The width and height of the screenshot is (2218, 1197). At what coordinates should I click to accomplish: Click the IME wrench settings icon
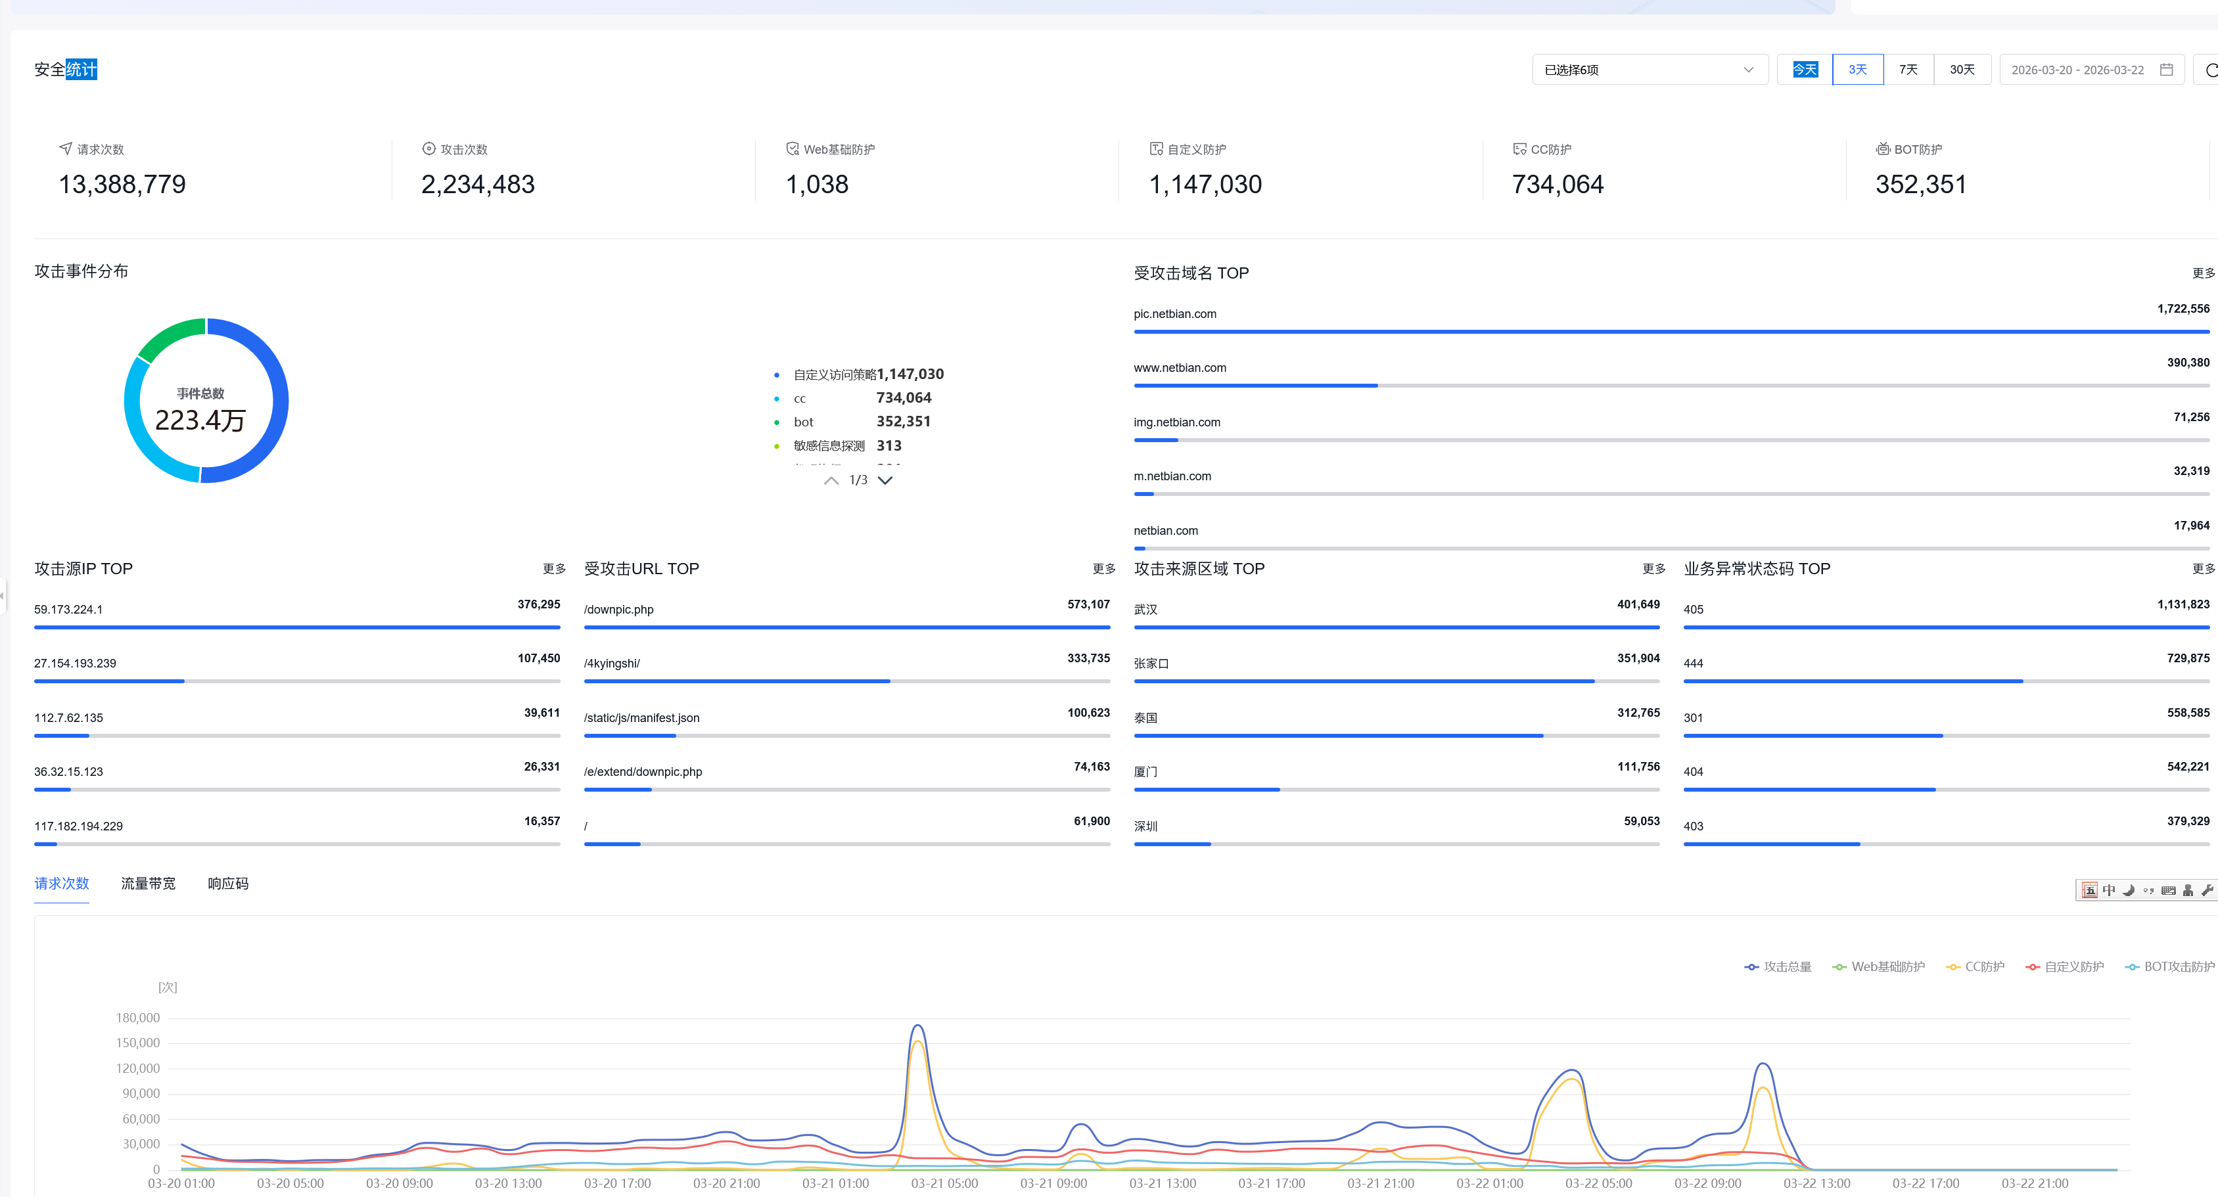2207,891
